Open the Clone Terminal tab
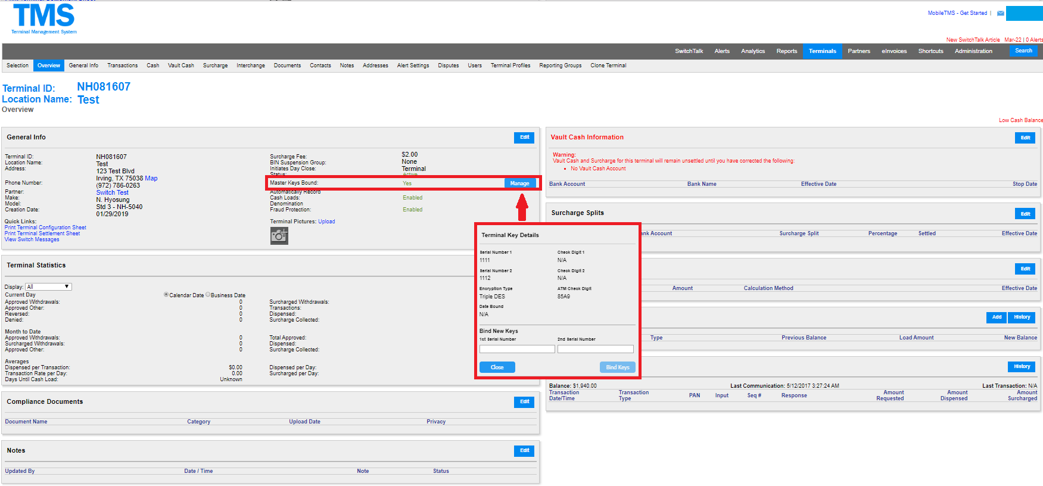The width and height of the screenshot is (1043, 486). [x=608, y=66]
